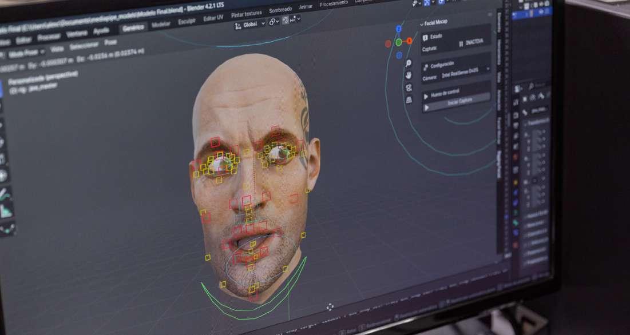
Task: Click the hand pan view icon
Action: point(409,75)
